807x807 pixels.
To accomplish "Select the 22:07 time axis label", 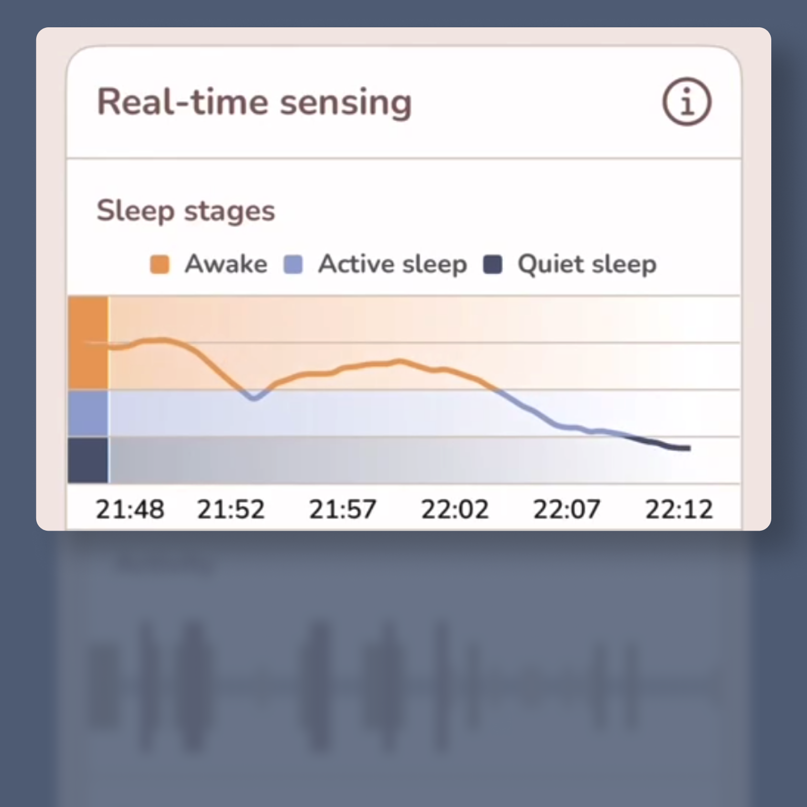I will pos(566,509).
